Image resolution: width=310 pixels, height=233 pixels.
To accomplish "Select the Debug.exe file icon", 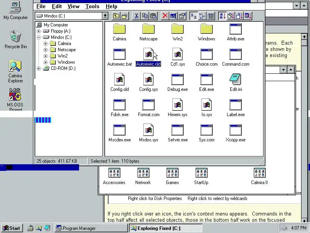I will pos(177,83).
